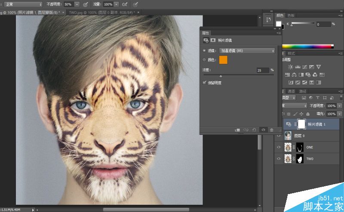Switch to the Styles tab
The width and height of the screenshot is (344, 212).
click(292, 54)
